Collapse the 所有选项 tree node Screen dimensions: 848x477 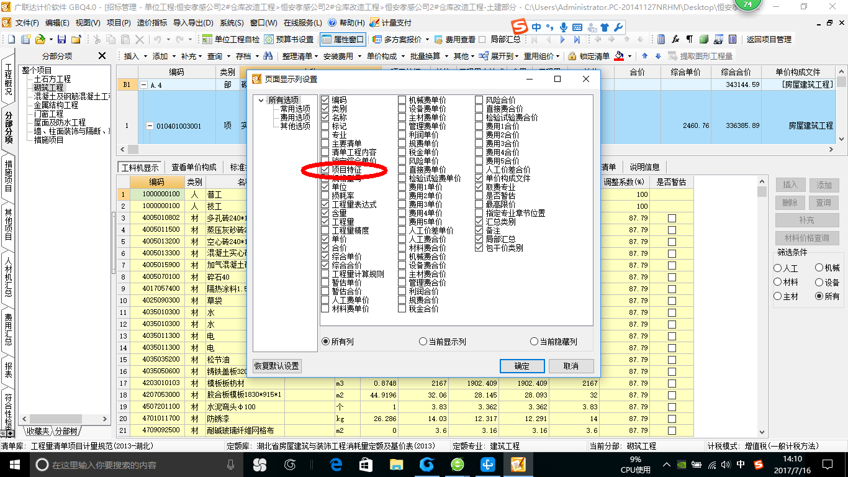(x=261, y=100)
